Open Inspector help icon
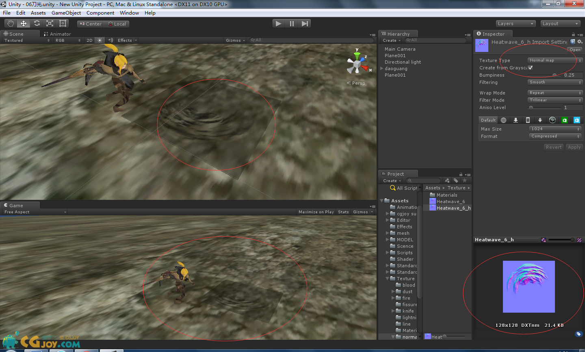The image size is (585, 352). click(573, 41)
